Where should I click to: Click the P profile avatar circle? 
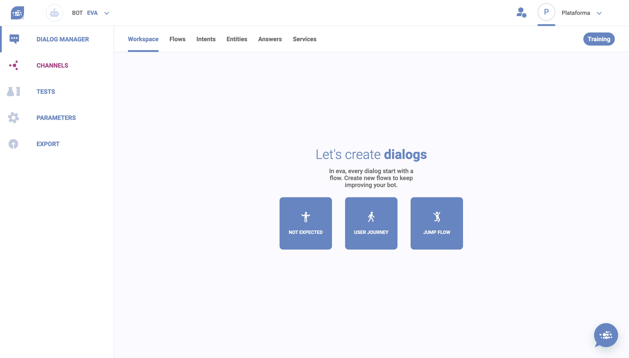tap(546, 12)
